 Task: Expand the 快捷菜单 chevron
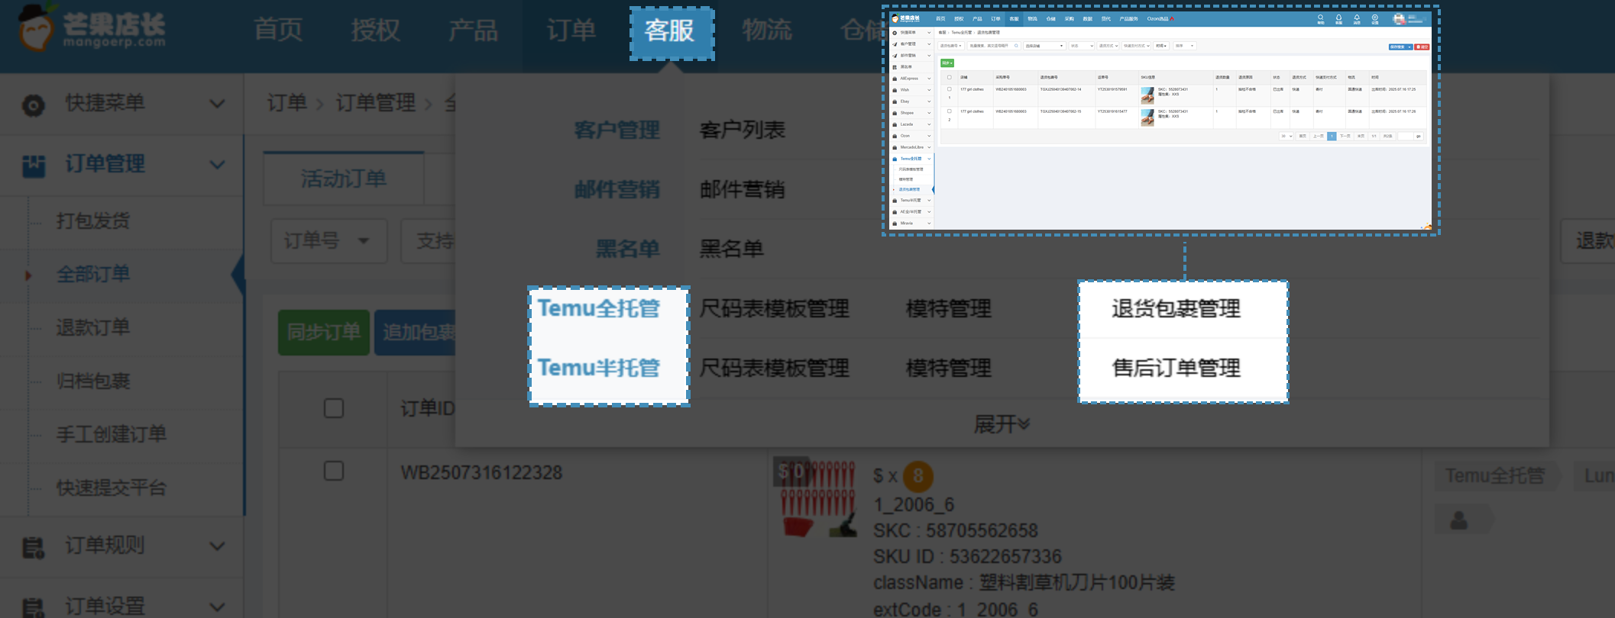(x=217, y=104)
